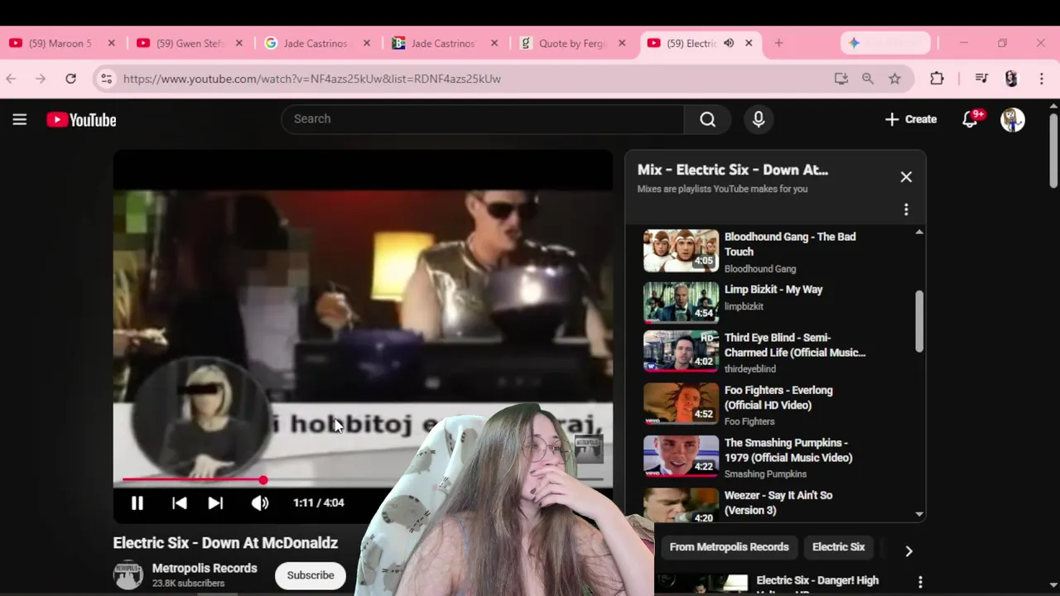This screenshot has width=1060, height=596.
Task: Click video title Electric Six - Down At McDonaldz
Action: point(225,543)
